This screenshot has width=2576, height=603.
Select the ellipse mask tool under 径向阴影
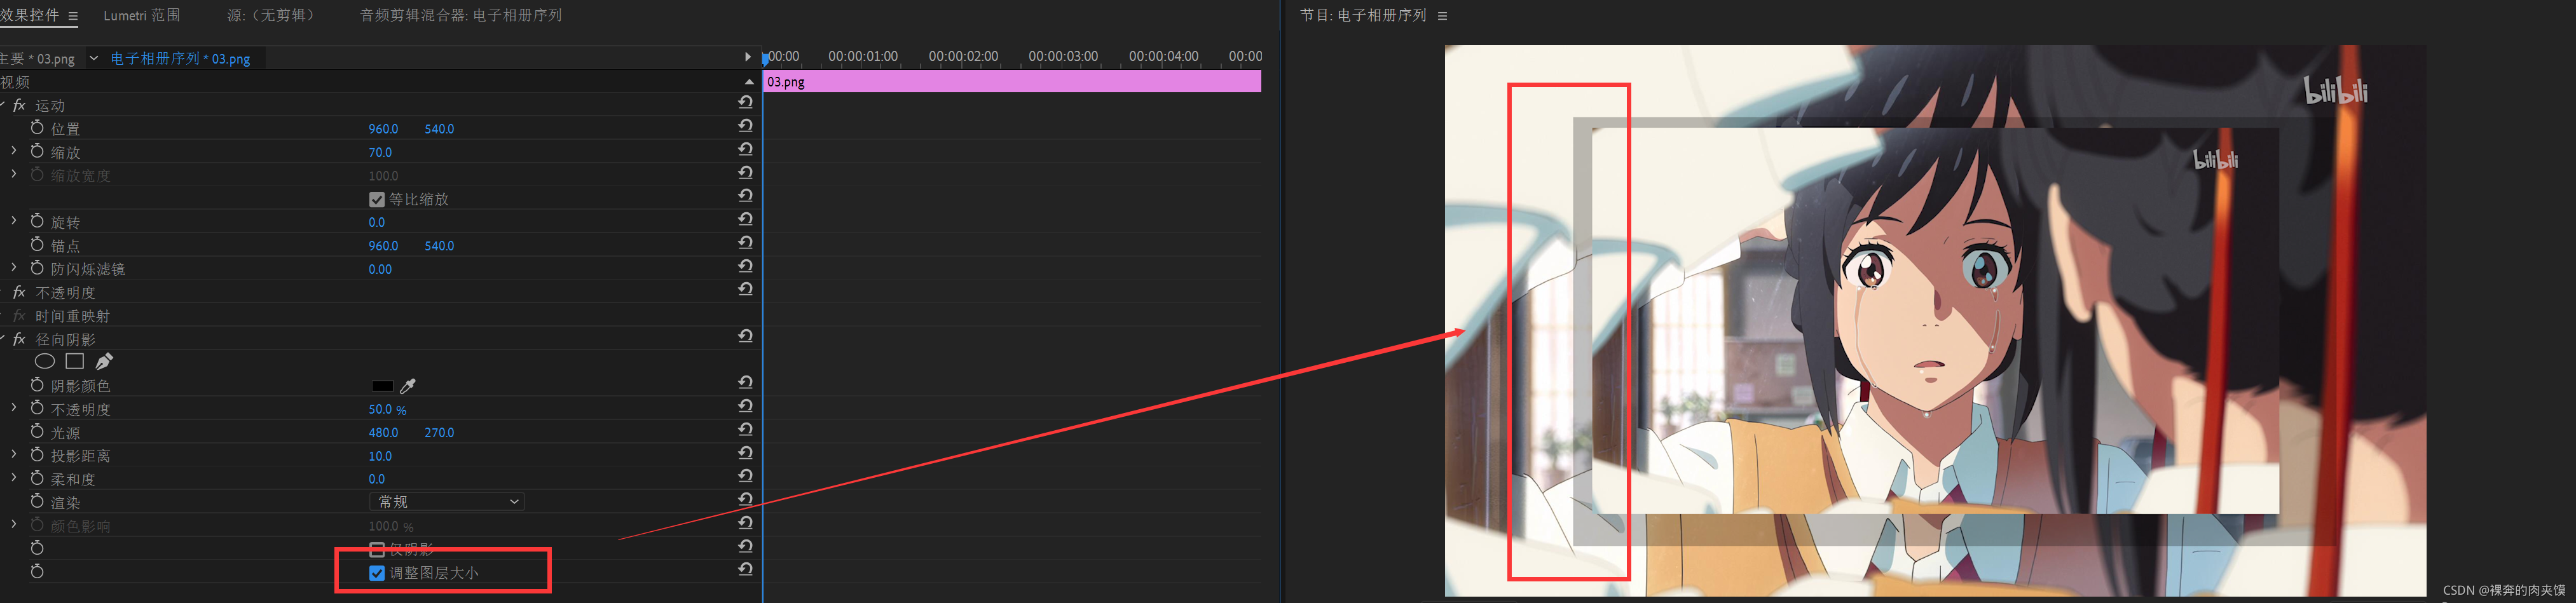click(x=45, y=361)
